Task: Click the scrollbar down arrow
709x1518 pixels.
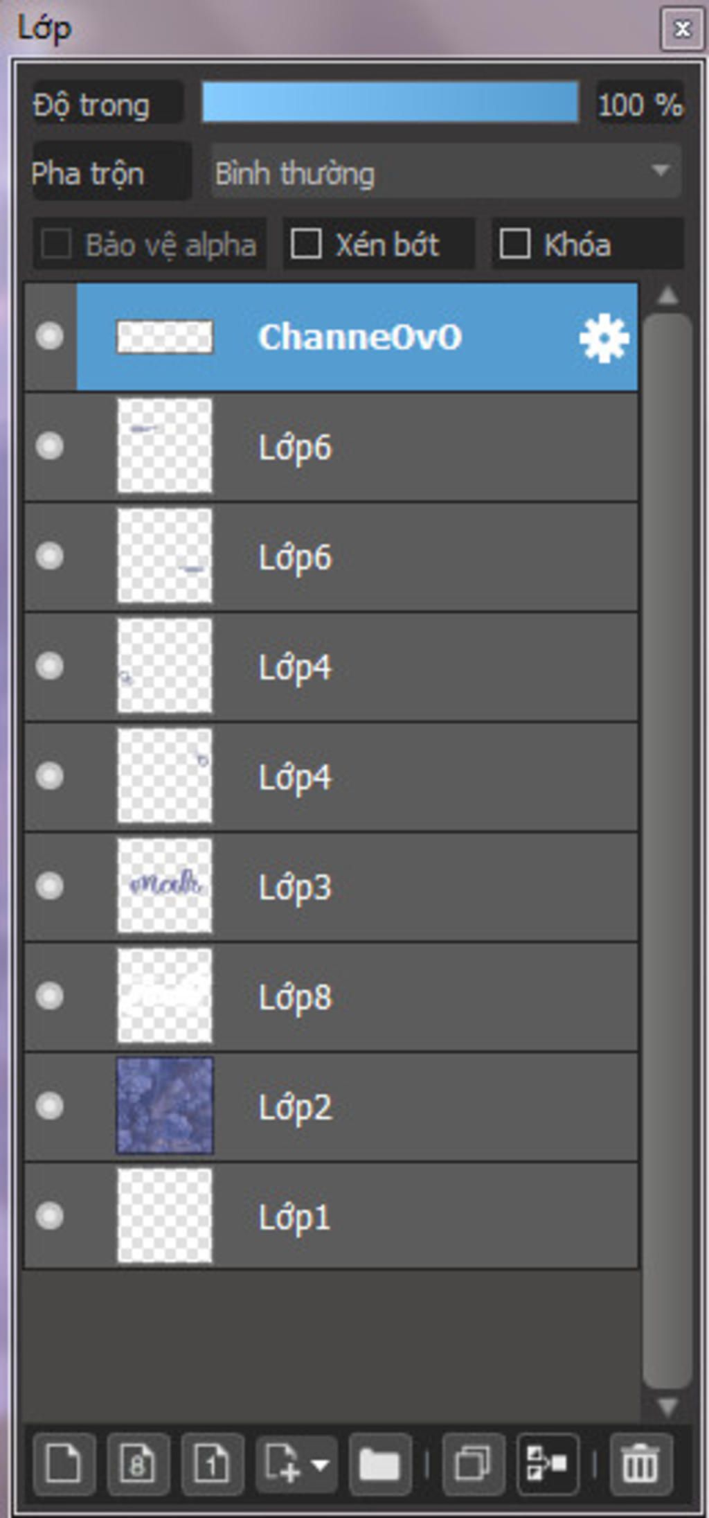Action: [668, 1406]
